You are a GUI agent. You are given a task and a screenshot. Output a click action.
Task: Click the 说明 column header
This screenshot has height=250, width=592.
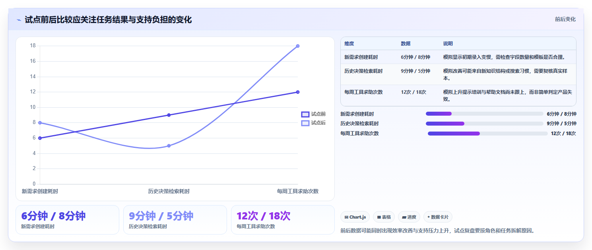pos(448,44)
